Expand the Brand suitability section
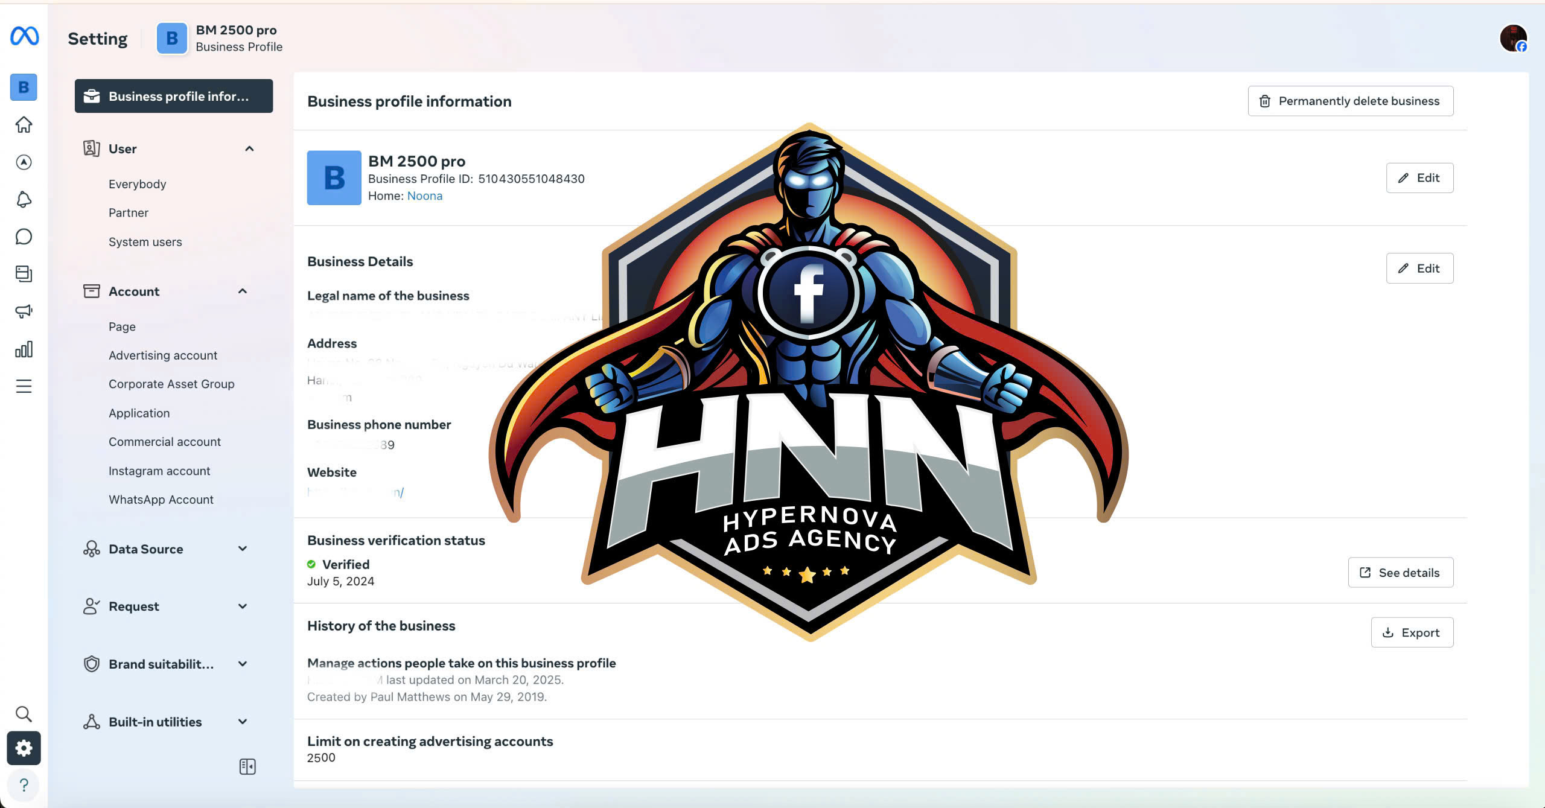This screenshot has width=1545, height=808. pos(165,664)
